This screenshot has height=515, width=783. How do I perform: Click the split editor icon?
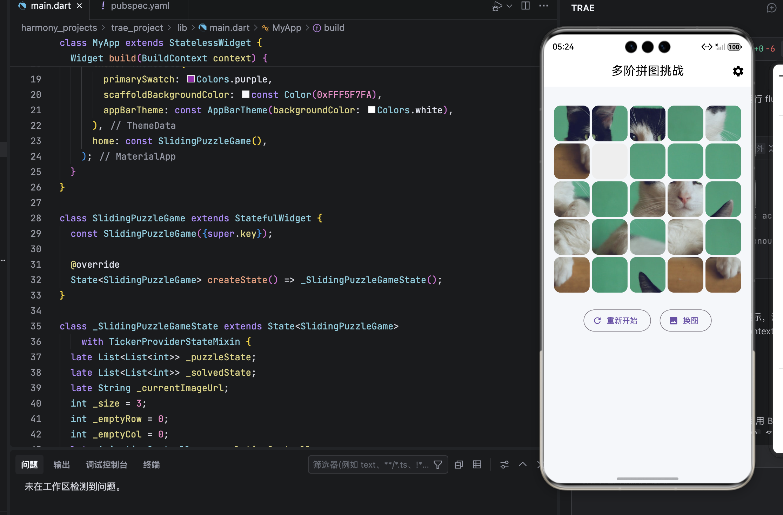pyautogui.click(x=525, y=6)
